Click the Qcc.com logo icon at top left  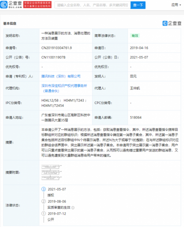4,5
